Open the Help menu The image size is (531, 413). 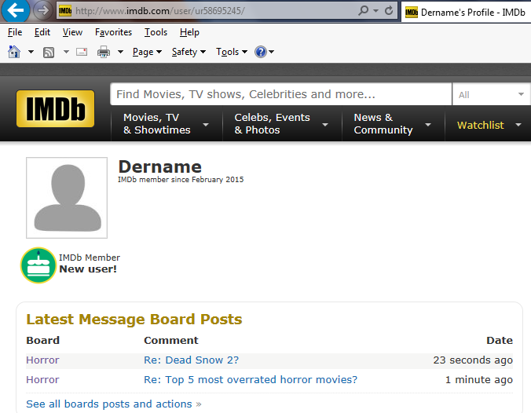[x=189, y=32]
